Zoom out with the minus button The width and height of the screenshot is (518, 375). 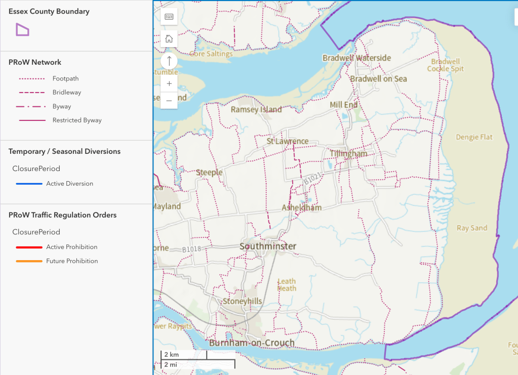click(x=169, y=101)
